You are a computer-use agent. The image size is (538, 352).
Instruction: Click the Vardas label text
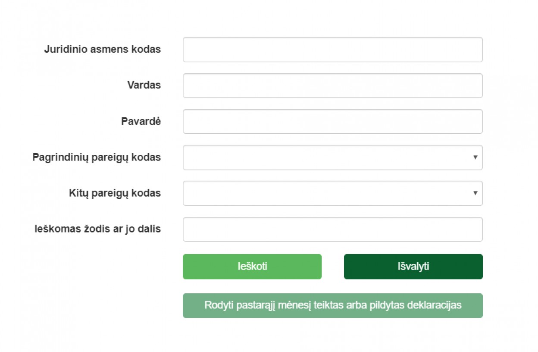click(x=144, y=85)
